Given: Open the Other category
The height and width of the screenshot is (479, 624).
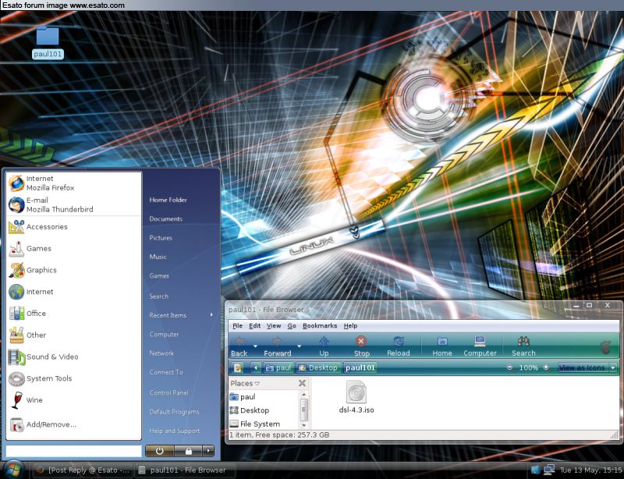Looking at the screenshot, I should pos(74,335).
